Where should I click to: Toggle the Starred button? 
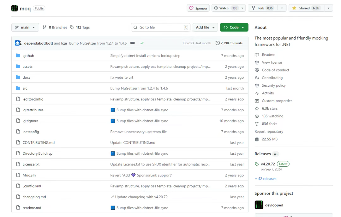click(306, 8)
